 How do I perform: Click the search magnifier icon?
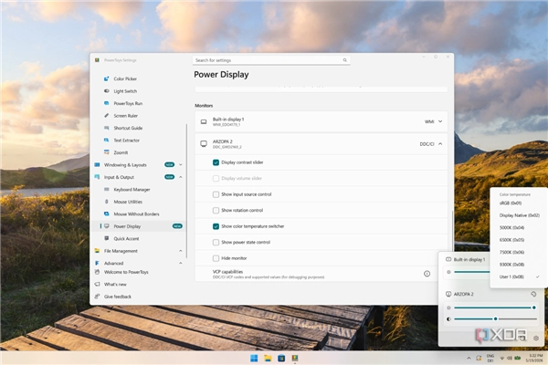pos(344,60)
